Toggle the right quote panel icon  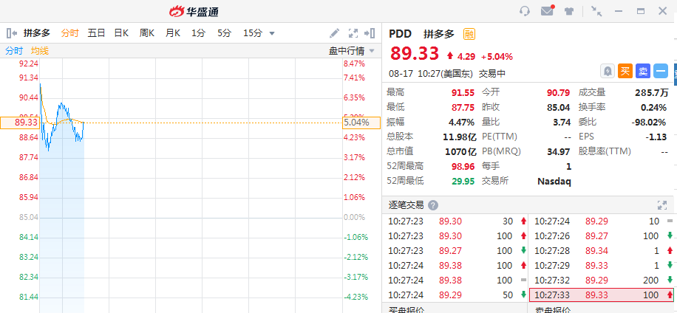coord(372,33)
